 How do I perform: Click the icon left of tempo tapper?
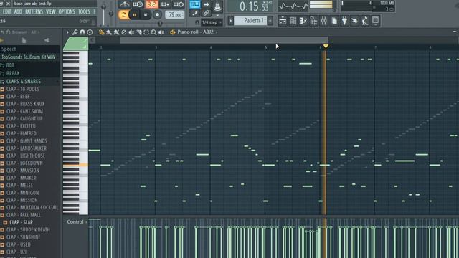[x=354, y=21]
